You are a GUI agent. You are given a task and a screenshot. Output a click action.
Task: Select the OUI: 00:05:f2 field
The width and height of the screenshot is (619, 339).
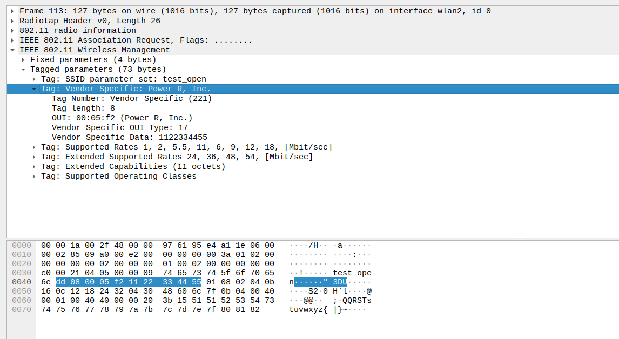coord(122,118)
